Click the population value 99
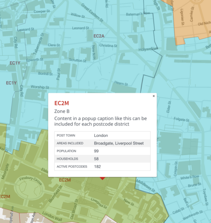The width and height of the screenshot is (211, 223). pyautogui.click(x=96, y=151)
